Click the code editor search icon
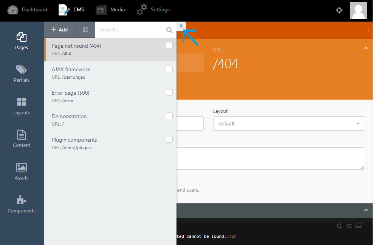This screenshot has height=245, width=373. 339,226
